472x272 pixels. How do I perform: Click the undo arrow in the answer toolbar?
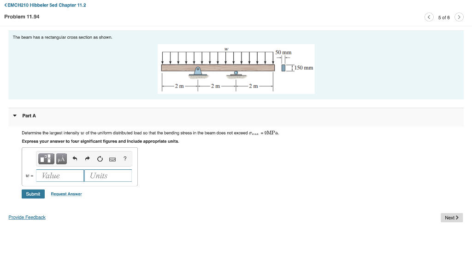click(x=75, y=159)
